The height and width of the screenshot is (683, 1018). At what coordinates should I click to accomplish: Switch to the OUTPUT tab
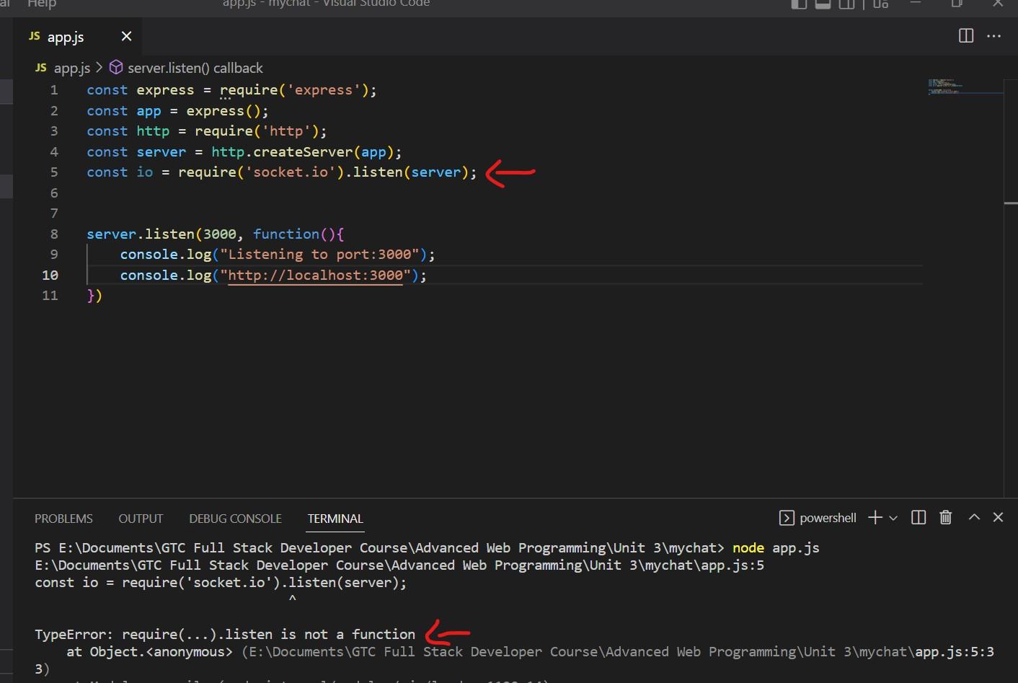[x=140, y=518]
